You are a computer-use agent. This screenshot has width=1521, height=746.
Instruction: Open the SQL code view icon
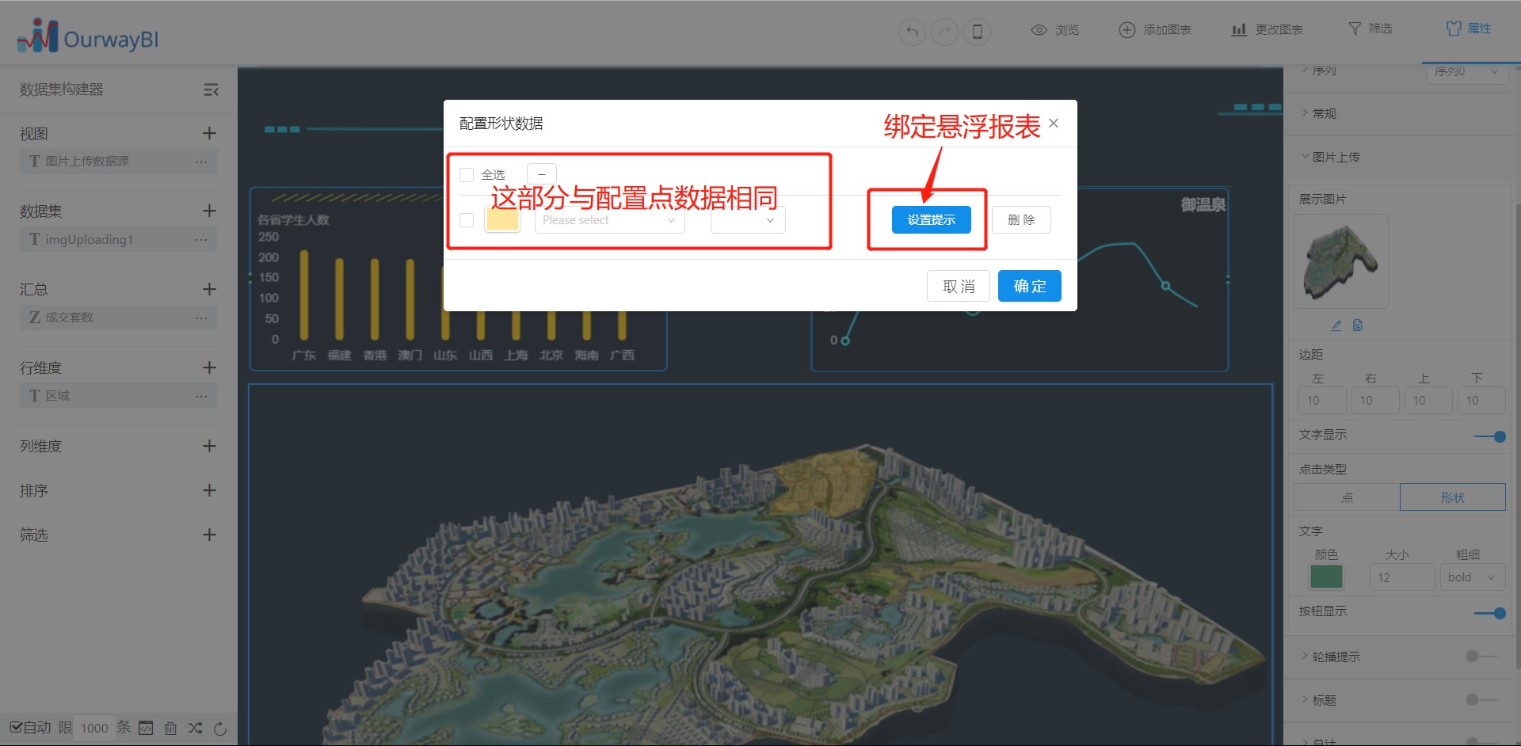(146, 728)
